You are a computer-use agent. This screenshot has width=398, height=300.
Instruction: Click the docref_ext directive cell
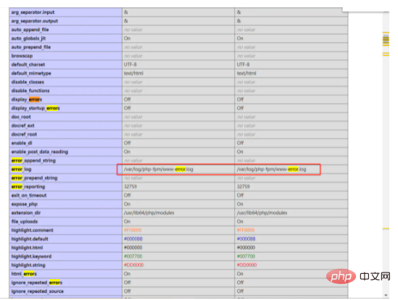(65, 125)
